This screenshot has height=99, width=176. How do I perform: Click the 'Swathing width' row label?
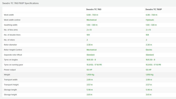pyautogui.click(x=11, y=25)
